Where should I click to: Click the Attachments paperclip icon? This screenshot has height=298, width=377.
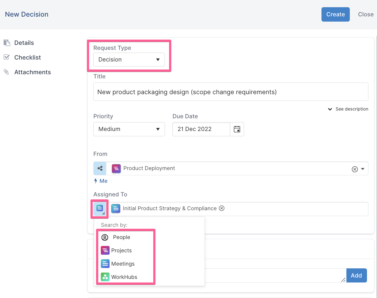[6, 72]
